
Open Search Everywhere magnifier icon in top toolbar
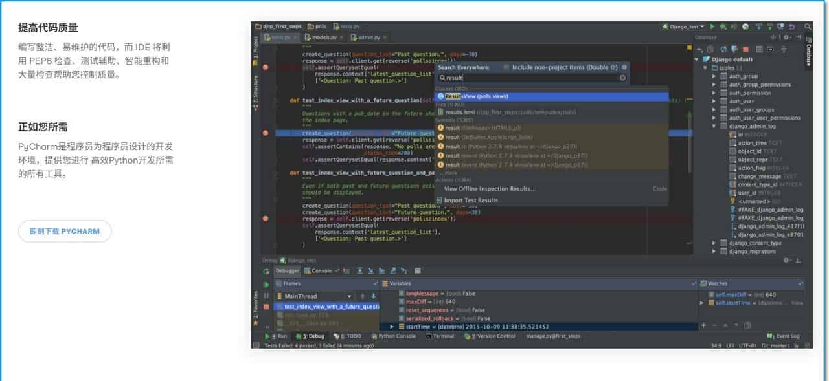(808, 27)
